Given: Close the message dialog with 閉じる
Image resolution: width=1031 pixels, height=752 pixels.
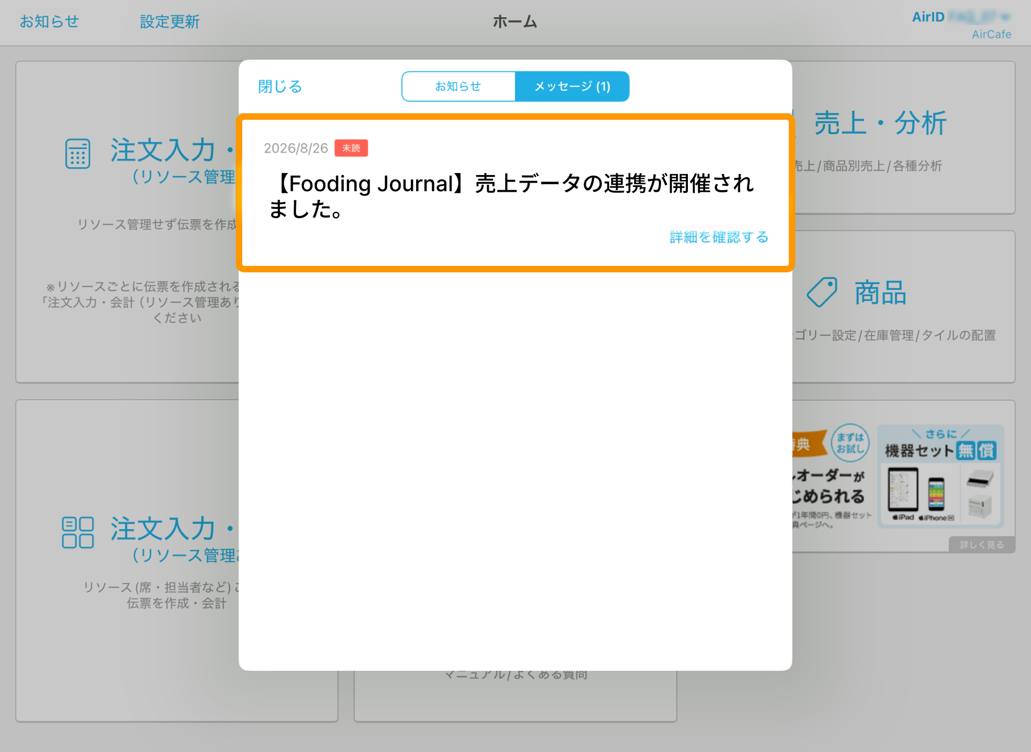Looking at the screenshot, I should click(x=280, y=86).
